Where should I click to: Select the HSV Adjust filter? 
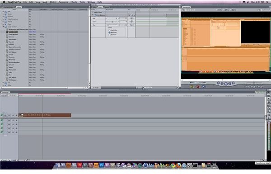(x=13, y=52)
